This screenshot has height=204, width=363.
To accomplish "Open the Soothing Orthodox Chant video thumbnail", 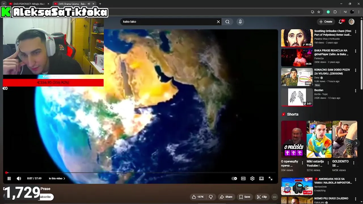I will [297, 38].
